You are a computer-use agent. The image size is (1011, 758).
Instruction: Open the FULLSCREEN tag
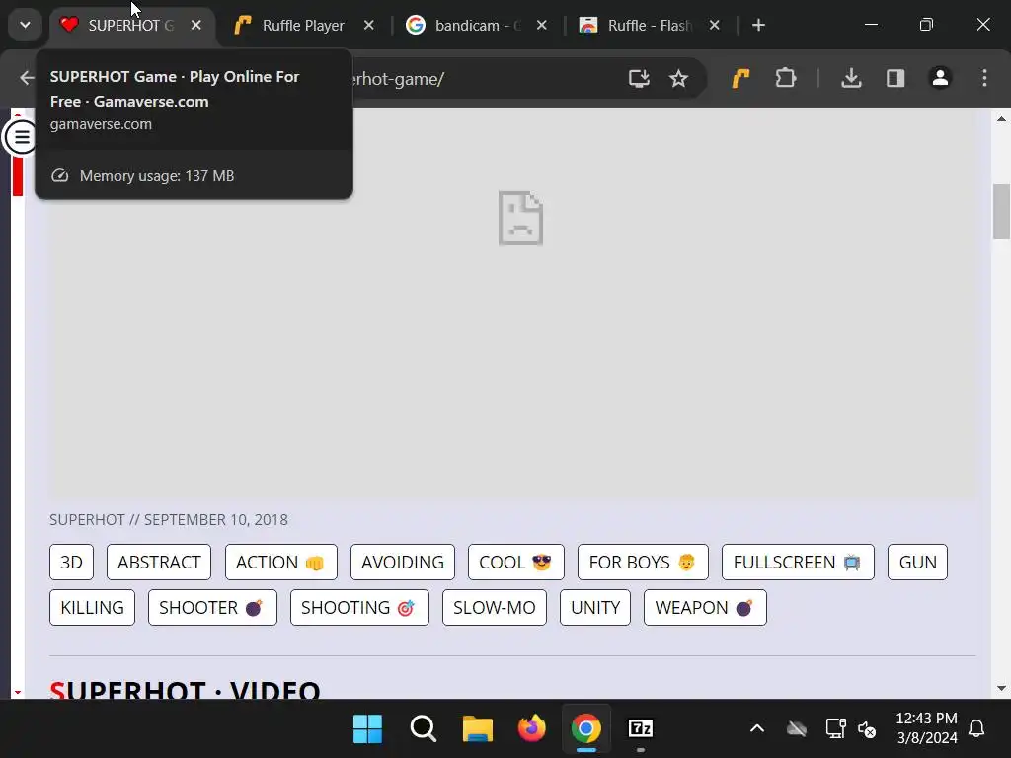[x=798, y=562]
